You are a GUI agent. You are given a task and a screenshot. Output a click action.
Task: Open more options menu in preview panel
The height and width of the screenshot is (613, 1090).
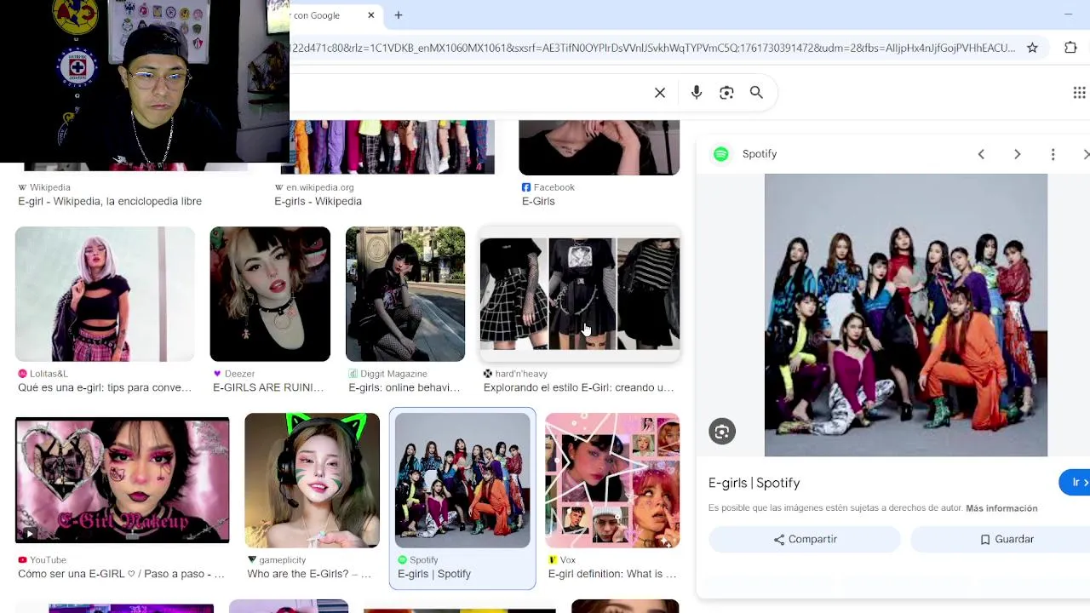(x=1053, y=154)
